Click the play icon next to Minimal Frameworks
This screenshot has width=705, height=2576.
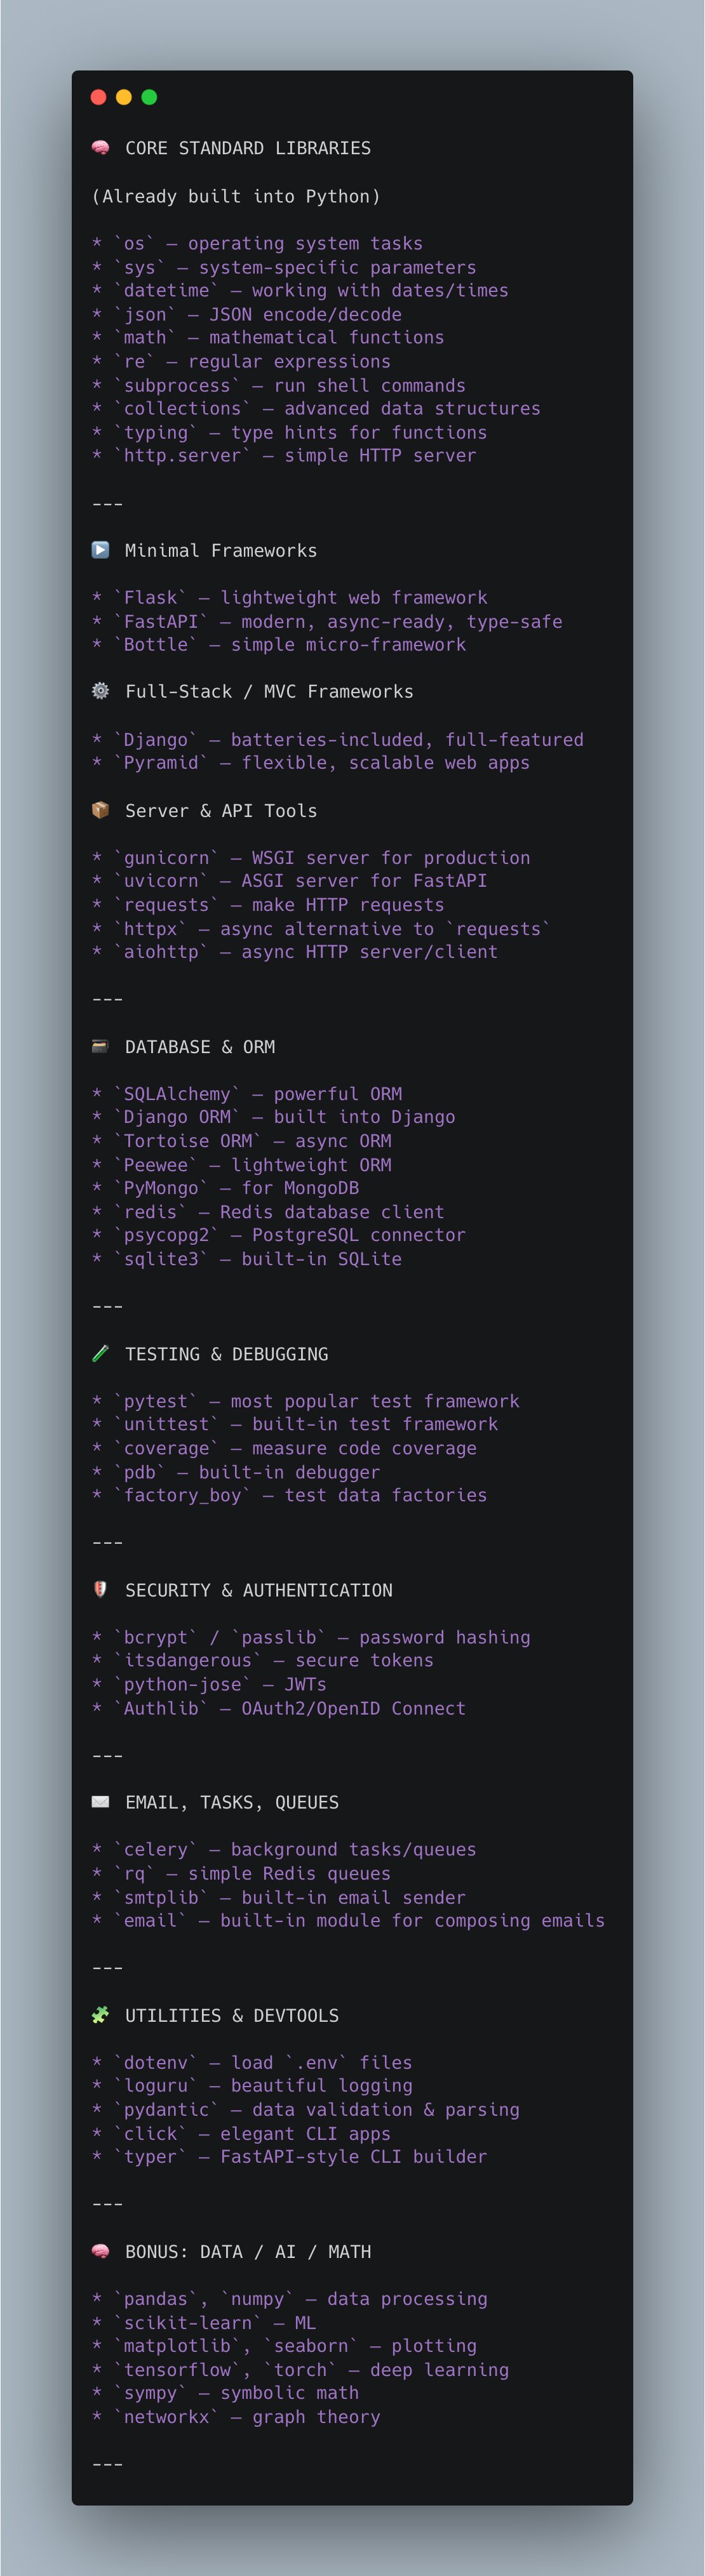[100, 550]
